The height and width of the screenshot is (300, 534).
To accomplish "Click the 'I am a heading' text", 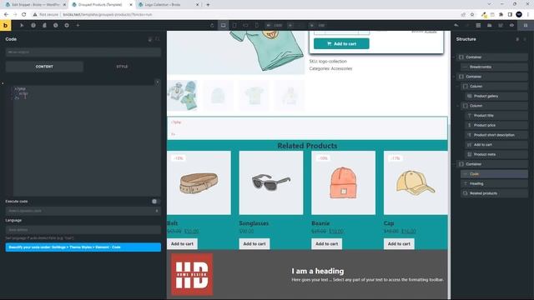I will (x=318, y=271).
